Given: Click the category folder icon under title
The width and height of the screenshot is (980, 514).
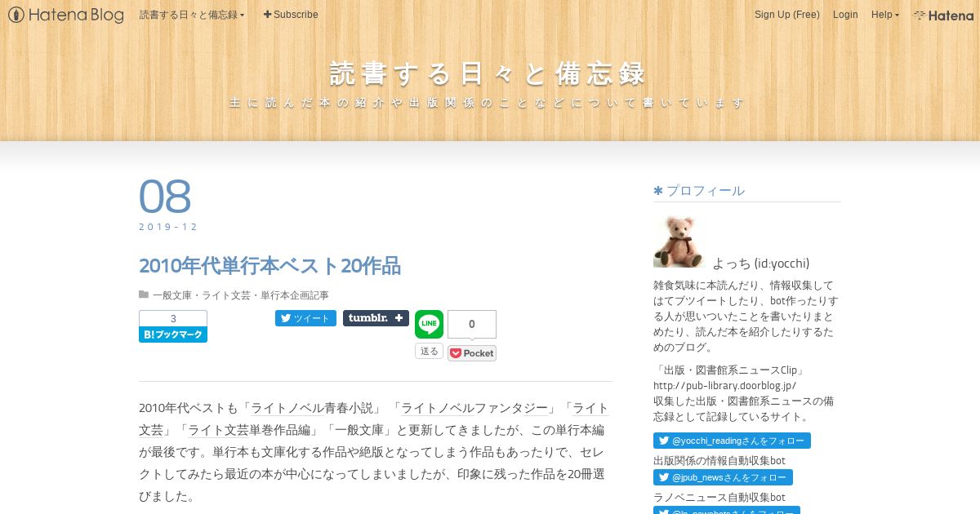Looking at the screenshot, I should (x=144, y=295).
